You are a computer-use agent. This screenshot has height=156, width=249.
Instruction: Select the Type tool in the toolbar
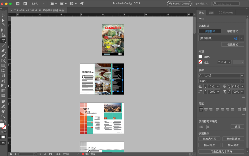click(3, 40)
